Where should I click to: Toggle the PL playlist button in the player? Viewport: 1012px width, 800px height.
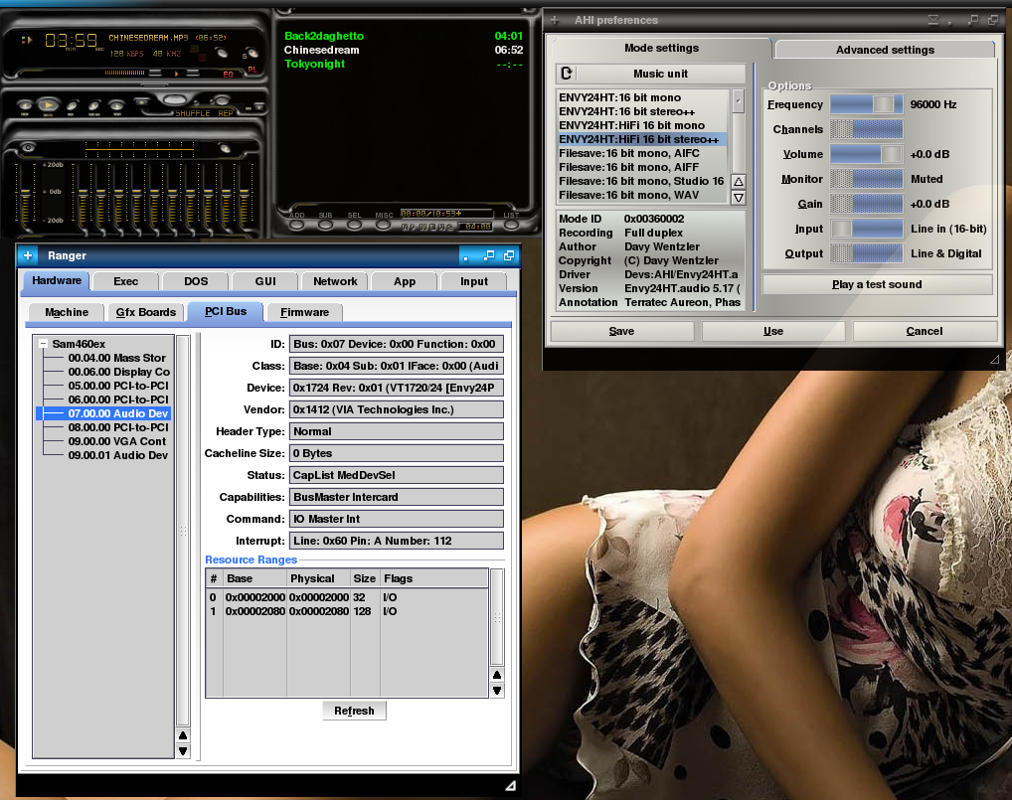coord(253,70)
